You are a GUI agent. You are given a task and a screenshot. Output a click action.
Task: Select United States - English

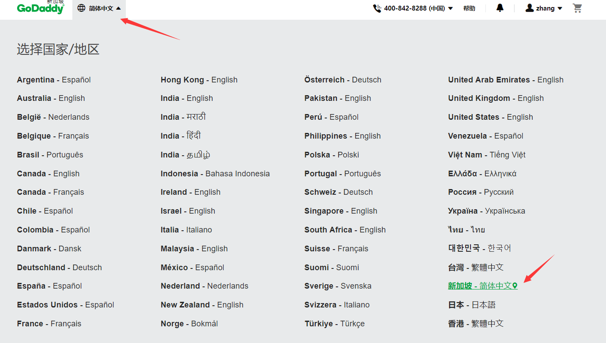pos(491,117)
